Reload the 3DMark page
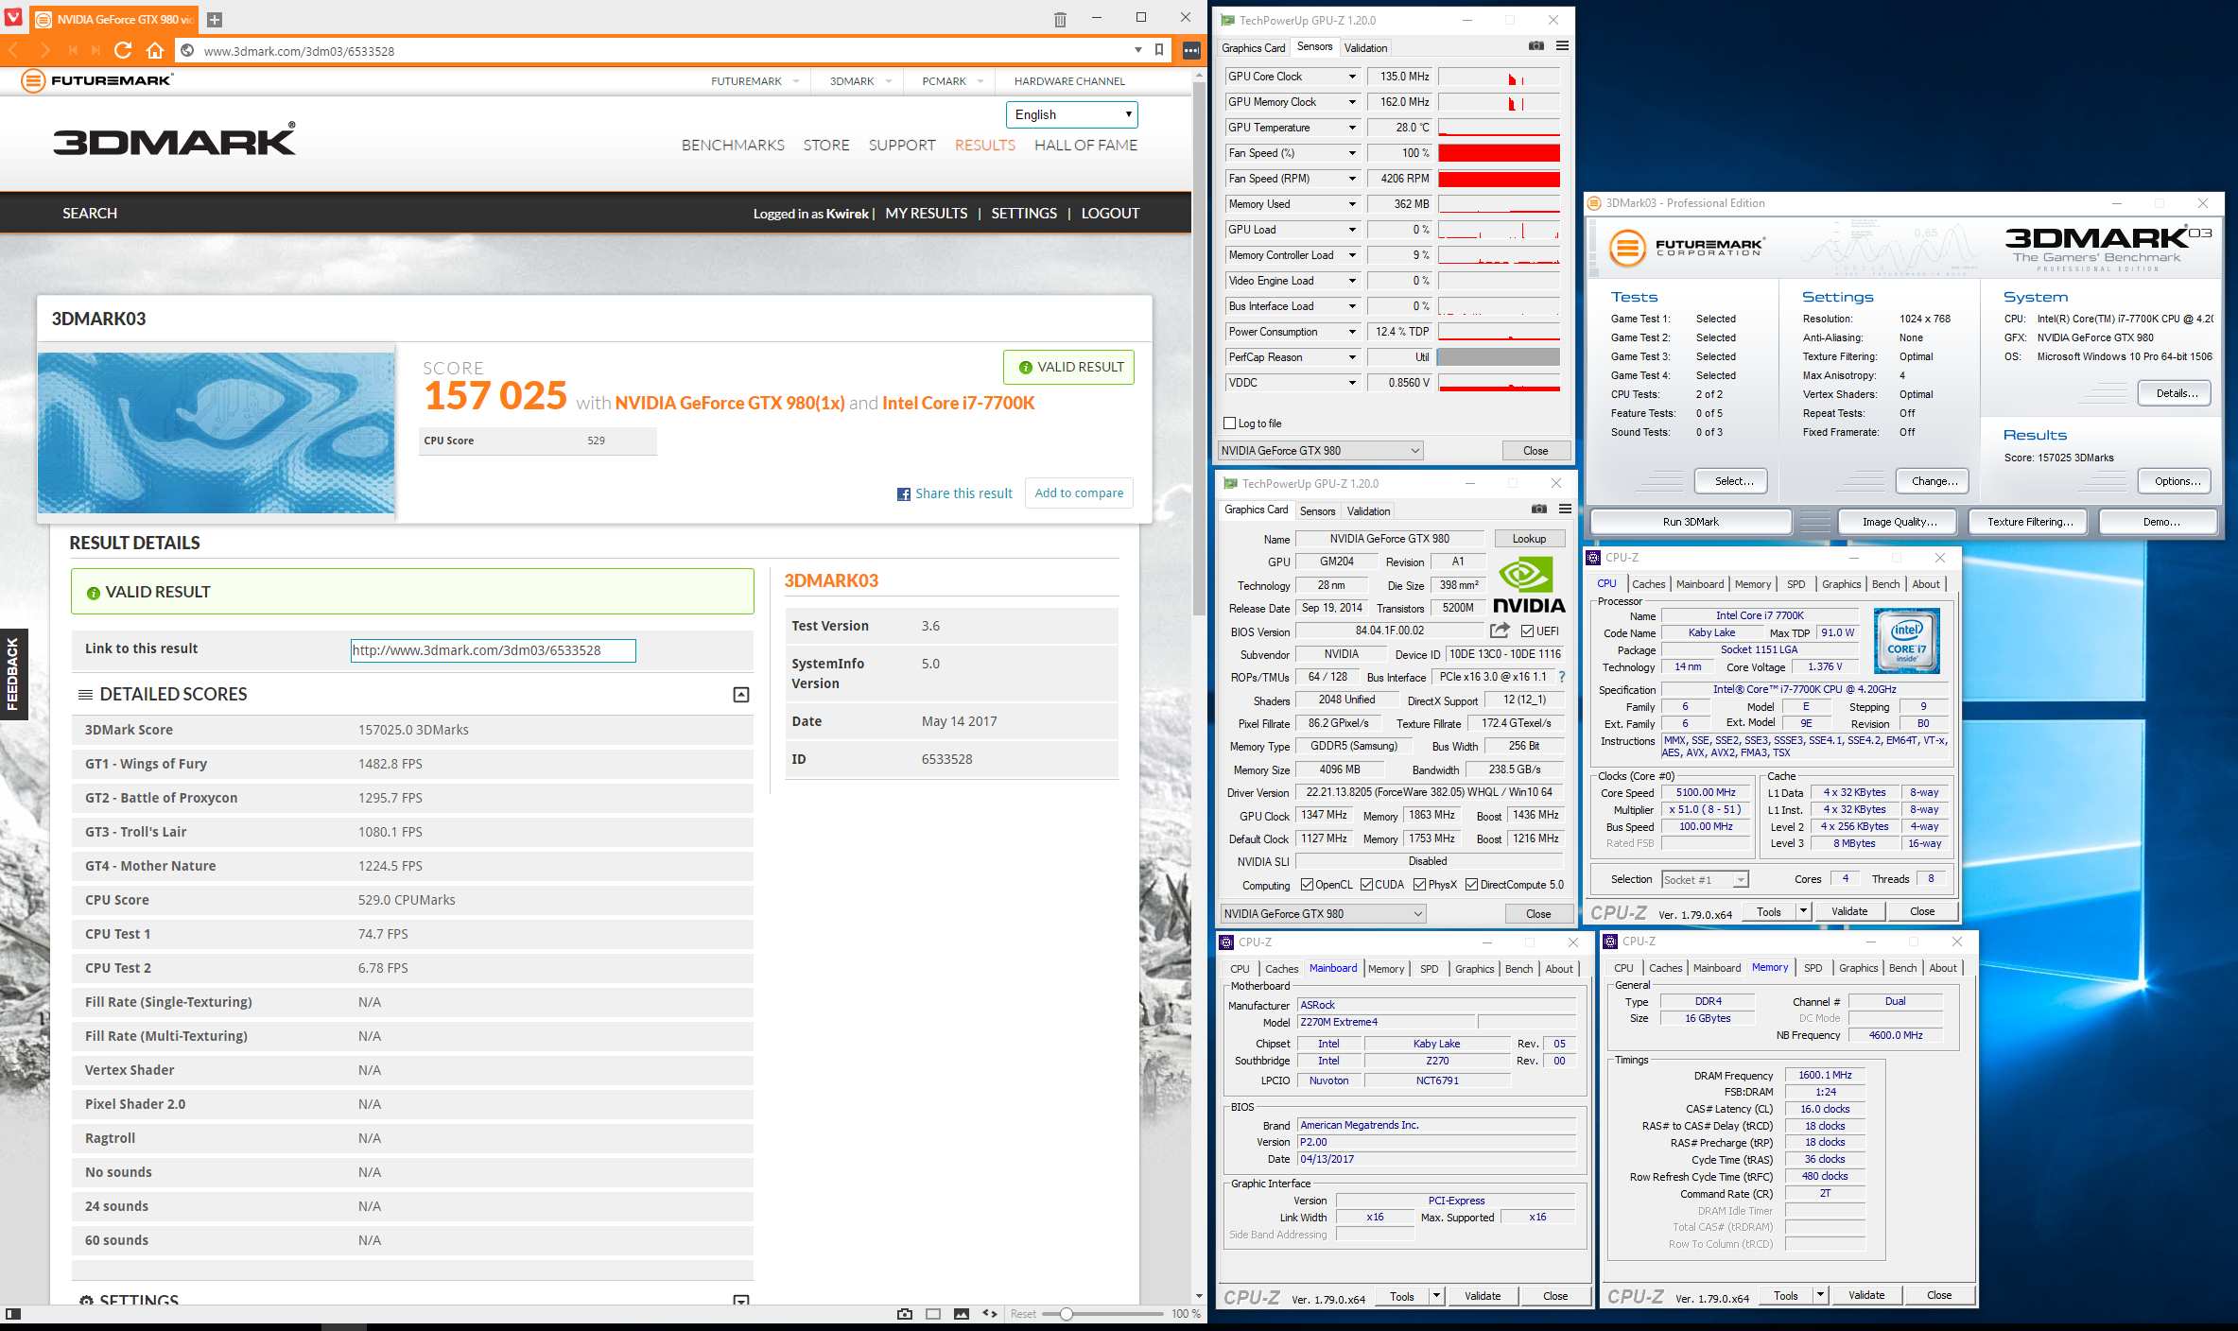This screenshot has height=1331, width=2238. 123,50
